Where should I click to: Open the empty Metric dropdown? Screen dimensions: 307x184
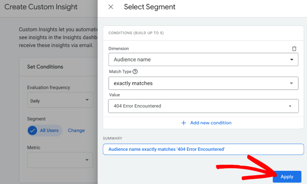(60, 160)
